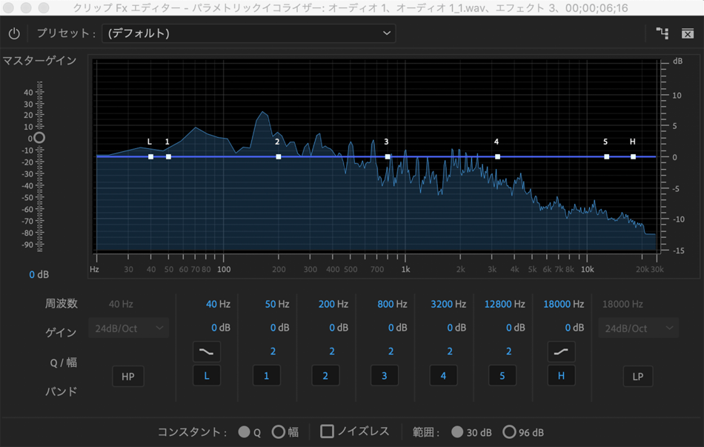Open the プリセット dropdown
The image size is (704, 447).
(248, 33)
